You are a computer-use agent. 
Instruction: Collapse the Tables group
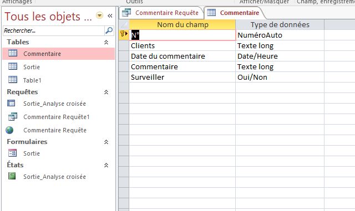pos(106,42)
